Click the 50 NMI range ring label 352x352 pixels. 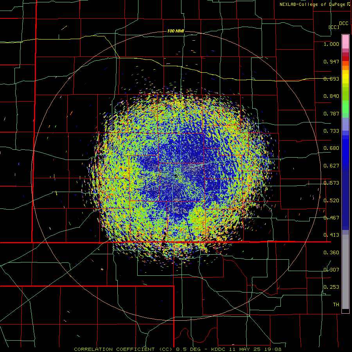click(176, 104)
